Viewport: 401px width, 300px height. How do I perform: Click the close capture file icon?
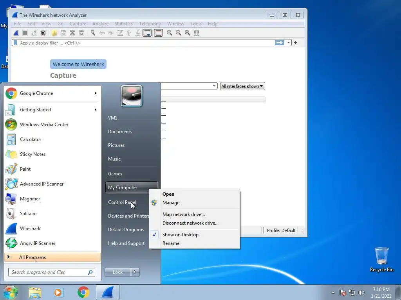72,33
